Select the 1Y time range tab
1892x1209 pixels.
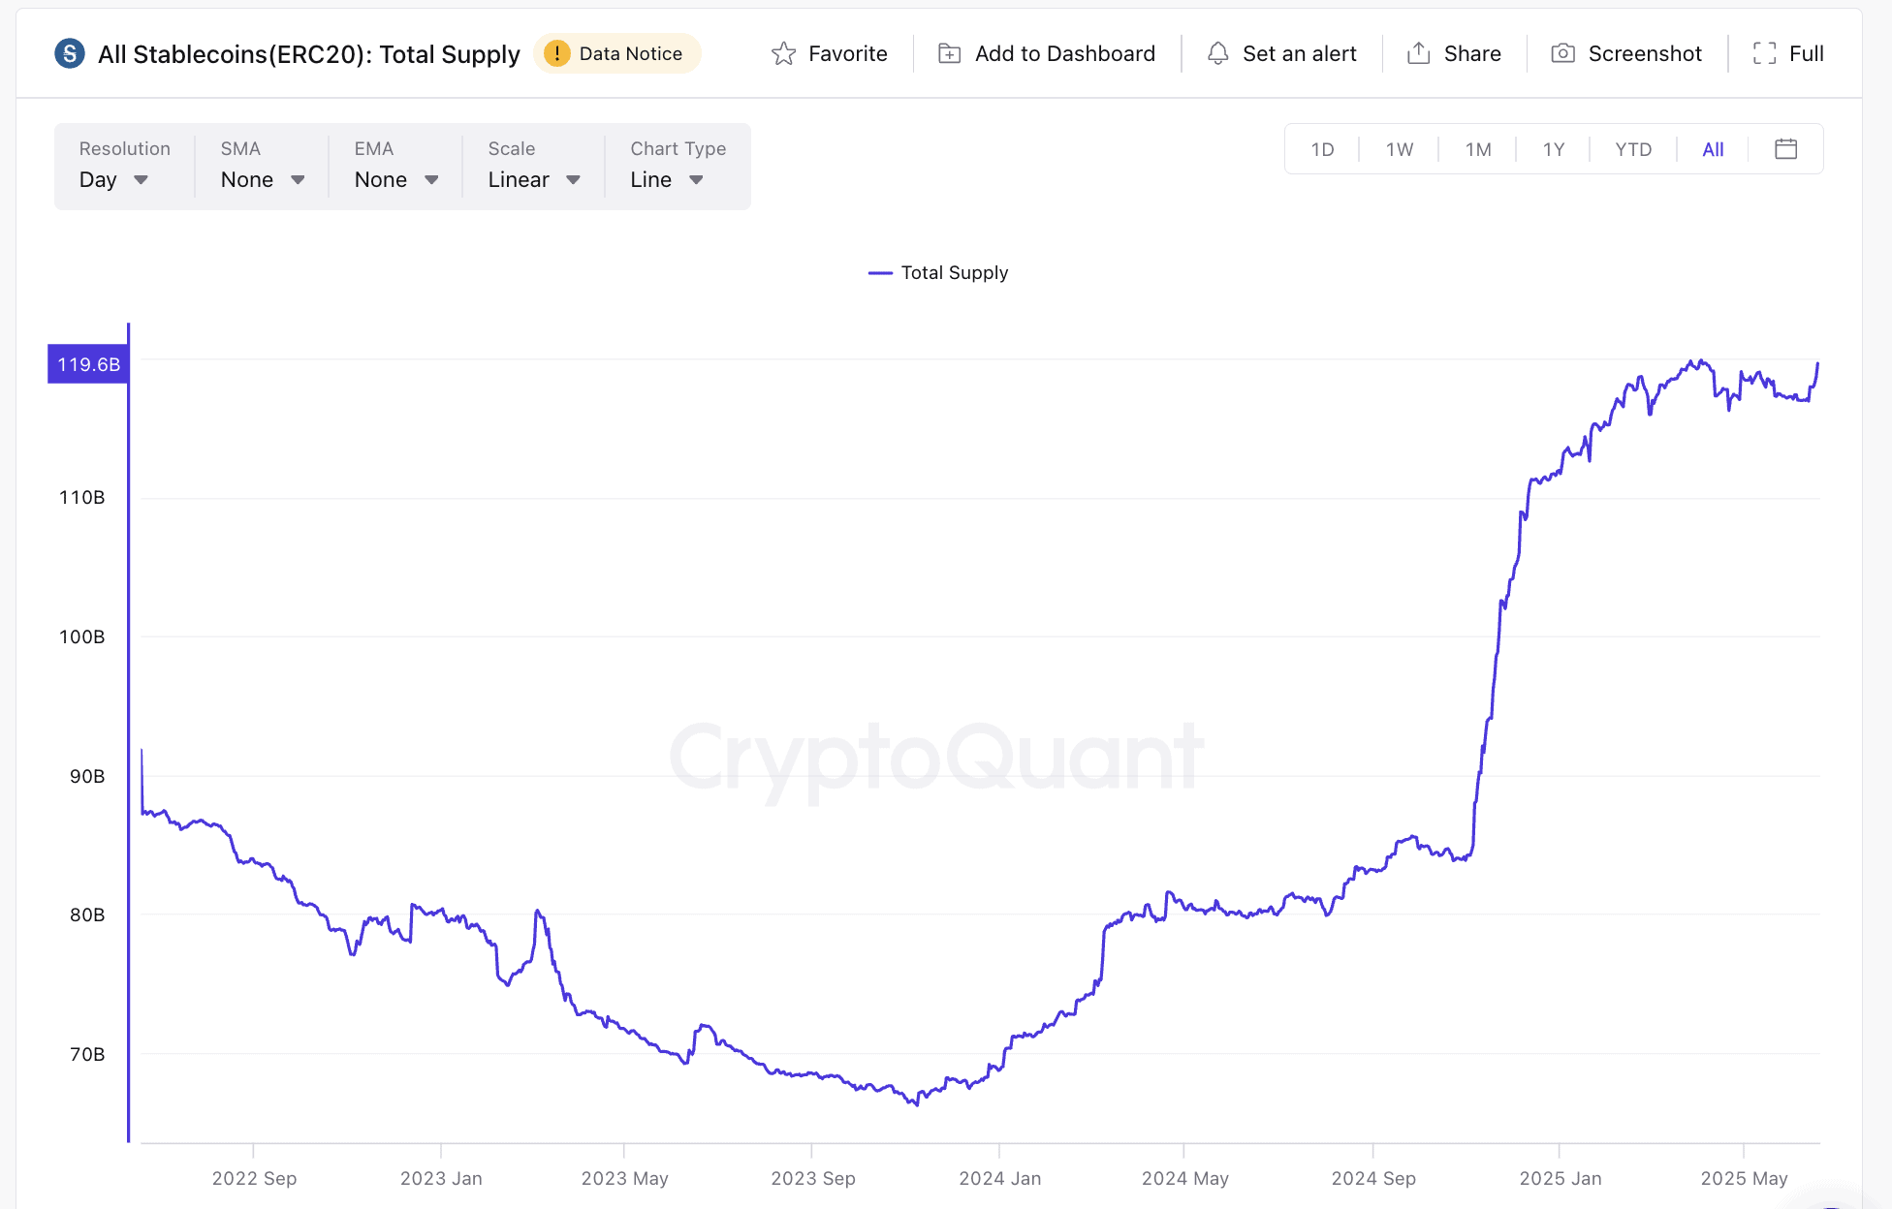coord(1554,149)
